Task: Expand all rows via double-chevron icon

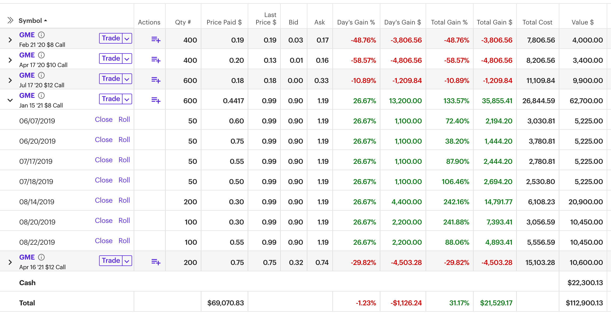Action: tap(10, 20)
